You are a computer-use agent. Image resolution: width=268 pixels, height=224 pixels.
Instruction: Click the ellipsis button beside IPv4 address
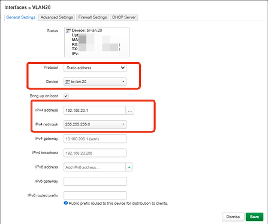click(130, 111)
